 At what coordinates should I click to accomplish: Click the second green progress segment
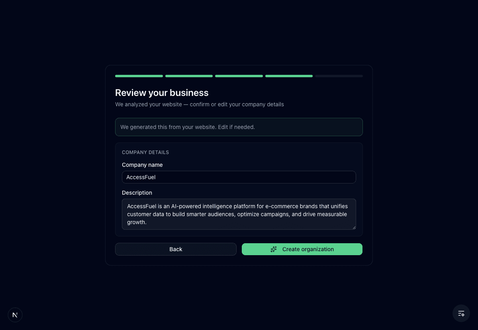tap(189, 76)
